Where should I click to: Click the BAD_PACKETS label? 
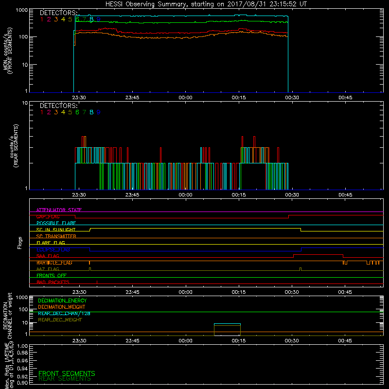point(53,282)
